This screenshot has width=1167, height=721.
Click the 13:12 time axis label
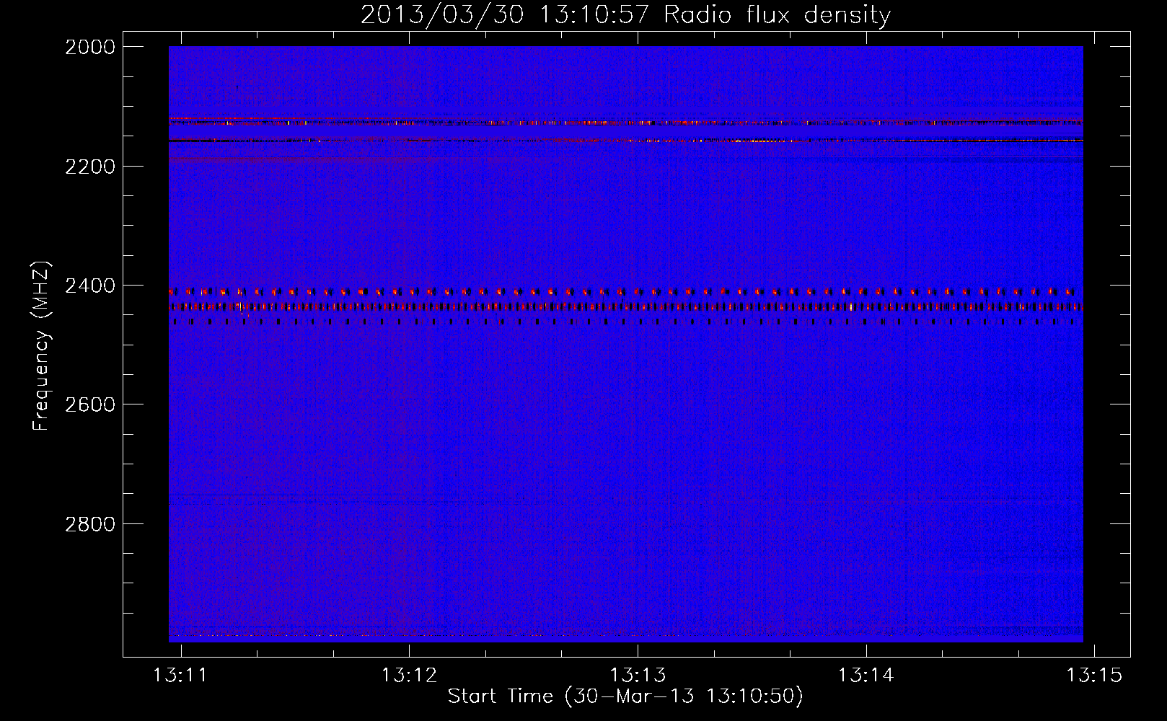coord(409,676)
